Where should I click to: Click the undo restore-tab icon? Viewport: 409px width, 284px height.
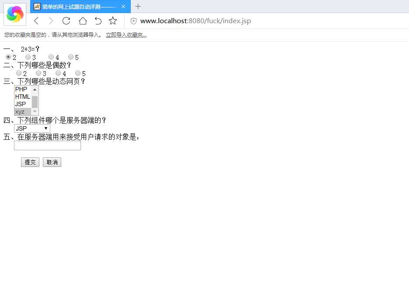pos(98,21)
